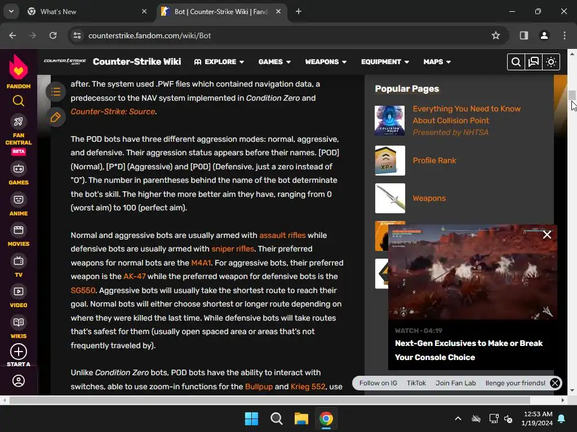This screenshot has width=577, height=432.
Task: Click Start a Wiki plus icon
Action: pos(19,352)
